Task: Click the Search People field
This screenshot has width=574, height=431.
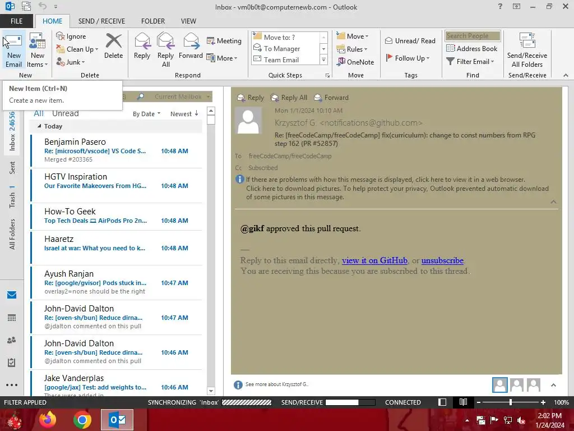Action: (473, 36)
